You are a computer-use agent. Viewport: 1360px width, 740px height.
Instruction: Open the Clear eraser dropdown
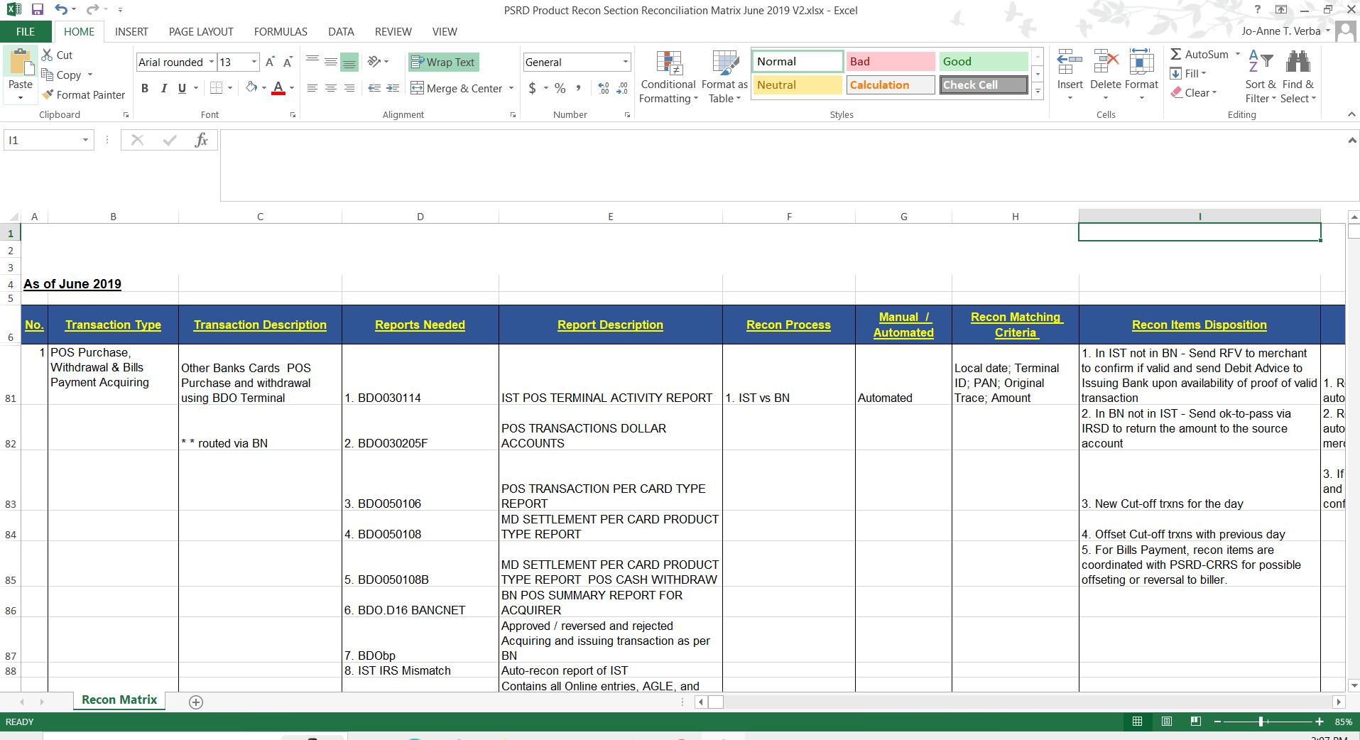(1194, 92)
